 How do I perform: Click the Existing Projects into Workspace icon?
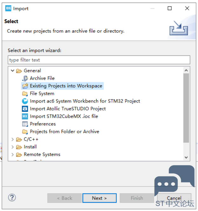(x=25, y=86)
